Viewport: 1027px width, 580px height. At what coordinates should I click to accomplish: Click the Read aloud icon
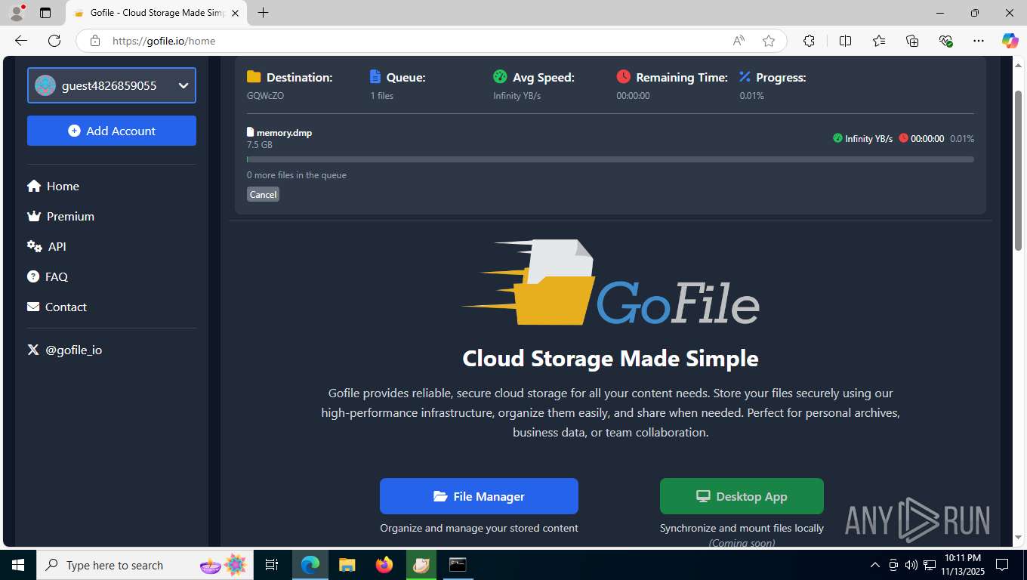[739, 41]
